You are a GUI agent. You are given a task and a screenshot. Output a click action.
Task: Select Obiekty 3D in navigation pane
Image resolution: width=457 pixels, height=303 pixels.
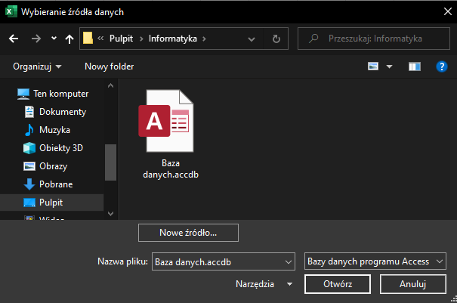coord(60,147)
